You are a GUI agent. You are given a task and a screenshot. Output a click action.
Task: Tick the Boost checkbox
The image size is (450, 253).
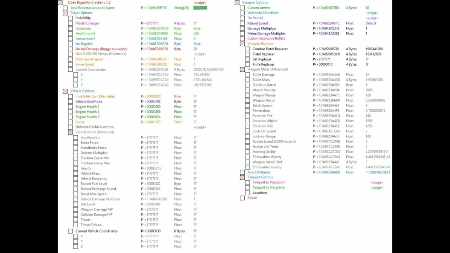(x=71, y=122)
